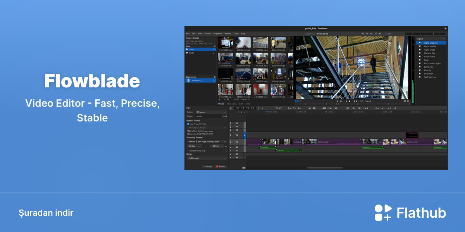Click the undo arrow in the timeline toolbar
This screenshot has width=465, height=232.
pos(276,108)
